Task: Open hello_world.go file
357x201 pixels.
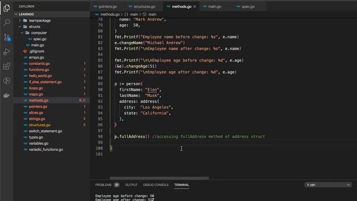Action: click(40, 76)
